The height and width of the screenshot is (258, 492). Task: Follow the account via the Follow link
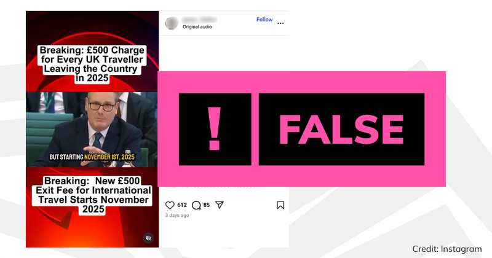[264, 20]
